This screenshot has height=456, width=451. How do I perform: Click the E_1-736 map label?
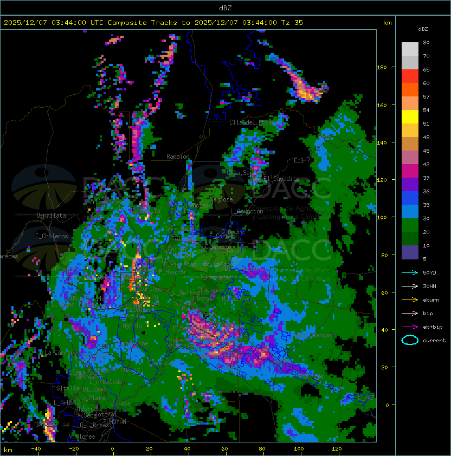click(305, 160)
